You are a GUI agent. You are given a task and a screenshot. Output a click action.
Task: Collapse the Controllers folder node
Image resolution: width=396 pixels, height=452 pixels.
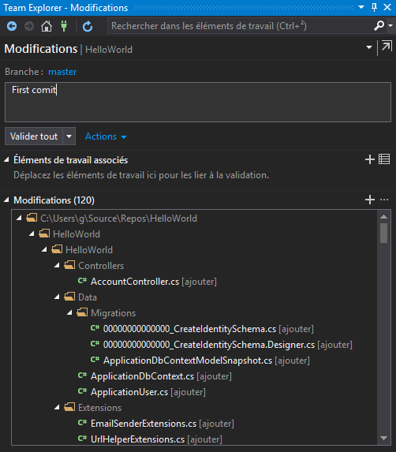click(57, 266)
